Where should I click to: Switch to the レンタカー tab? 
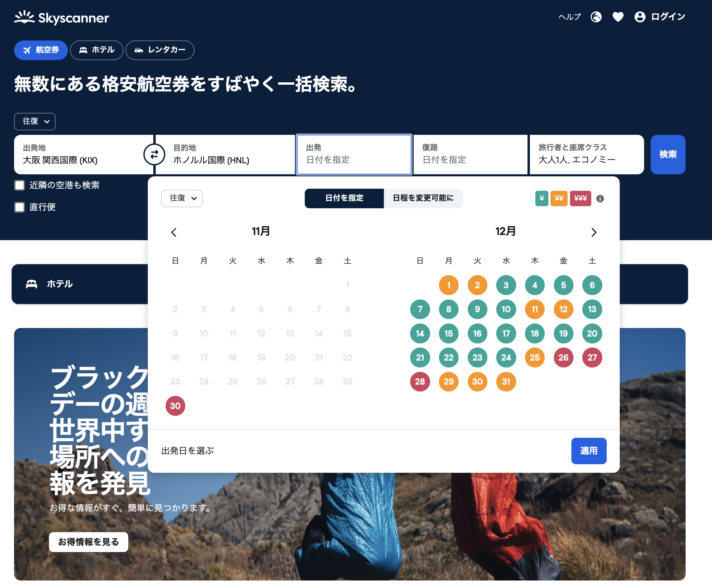point(160,50)
